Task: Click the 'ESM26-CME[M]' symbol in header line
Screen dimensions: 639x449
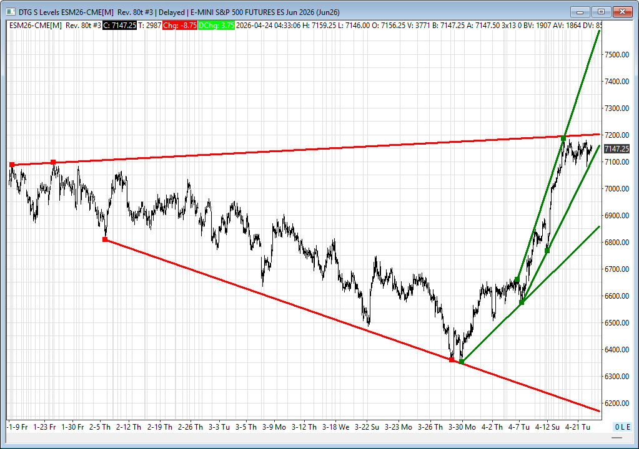Action: click(x=36, y=25)
